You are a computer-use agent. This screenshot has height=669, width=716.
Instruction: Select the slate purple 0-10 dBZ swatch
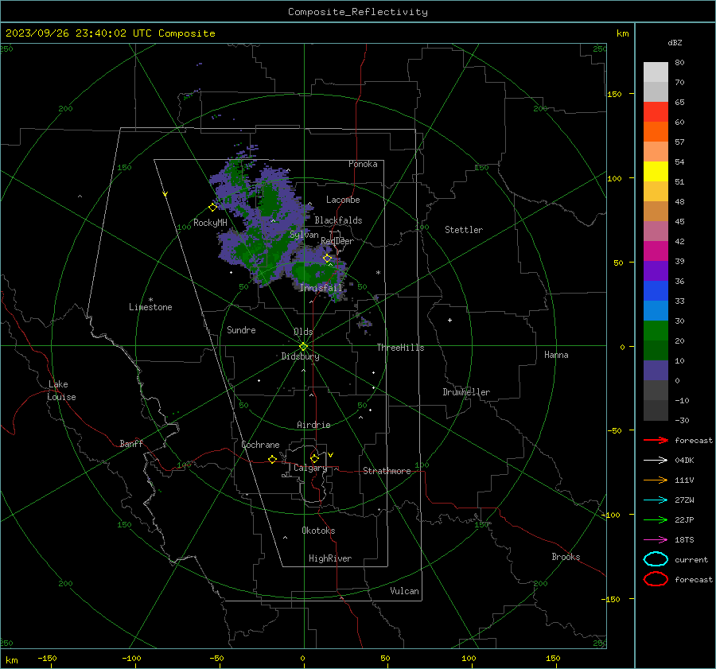(656, 370)
